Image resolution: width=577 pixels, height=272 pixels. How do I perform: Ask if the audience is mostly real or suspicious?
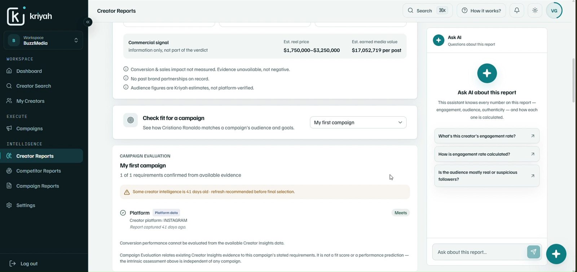[x=487, y=176]
